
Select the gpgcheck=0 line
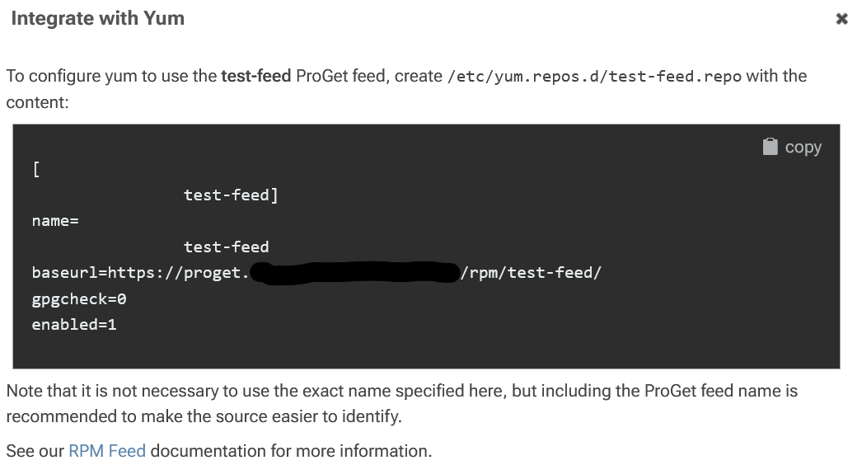78,298
